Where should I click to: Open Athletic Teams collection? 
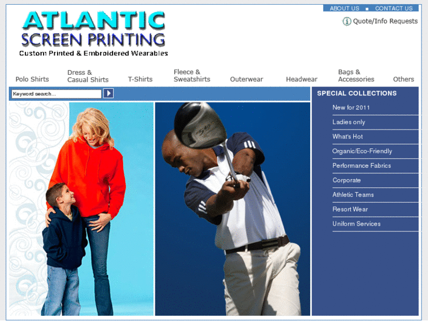pos(353,194)
